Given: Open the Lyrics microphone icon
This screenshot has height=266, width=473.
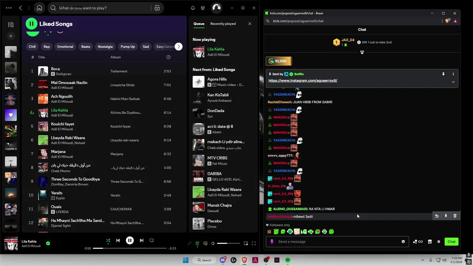Looking at the screenshot, I should coord(190,243).
